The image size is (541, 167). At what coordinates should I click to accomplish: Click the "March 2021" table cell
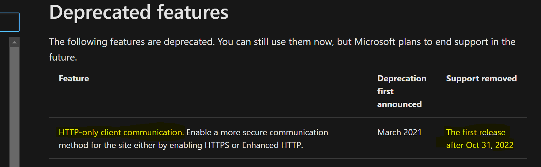pos(399,132)
